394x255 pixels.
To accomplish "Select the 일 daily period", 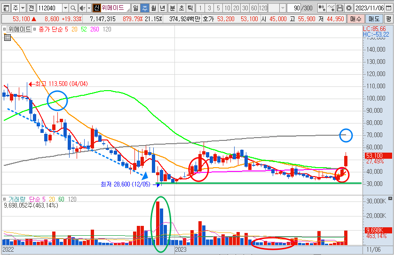I will pos(136,8).
